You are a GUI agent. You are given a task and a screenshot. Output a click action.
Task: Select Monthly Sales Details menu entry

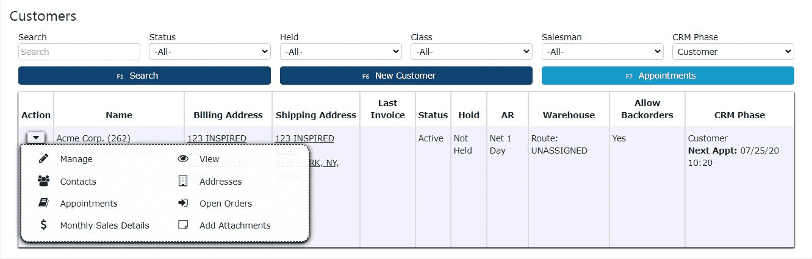coord(104,225)
